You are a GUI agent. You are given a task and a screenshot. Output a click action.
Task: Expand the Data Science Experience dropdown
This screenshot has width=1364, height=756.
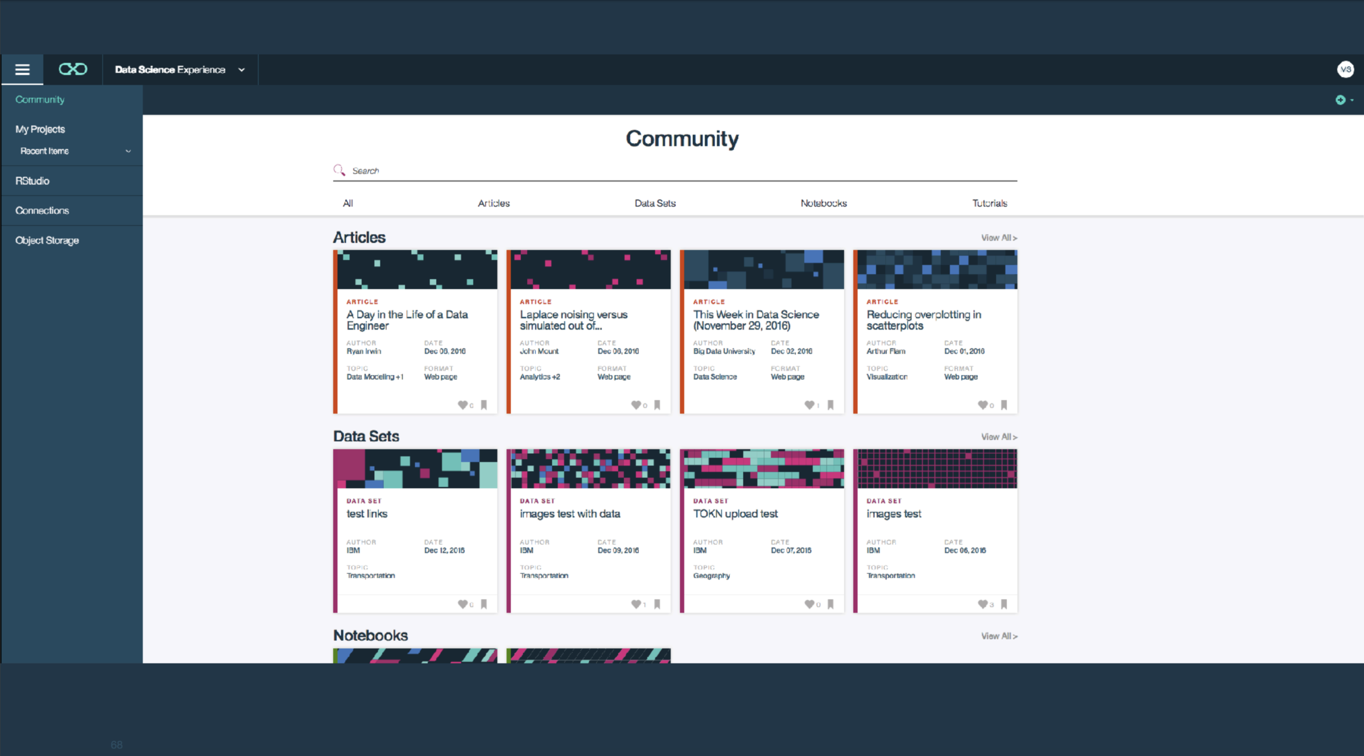242,70
